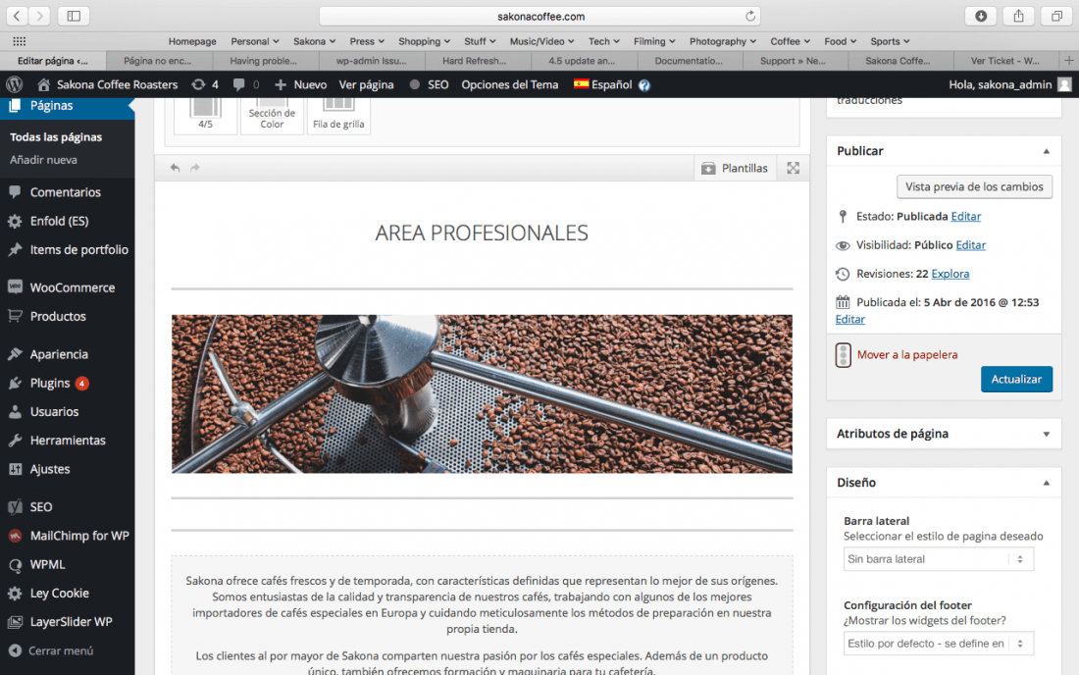This screenshot has height=675, width=1079.
Task: Open the WordPress logo menu
Action: click(x=15, y=84)
